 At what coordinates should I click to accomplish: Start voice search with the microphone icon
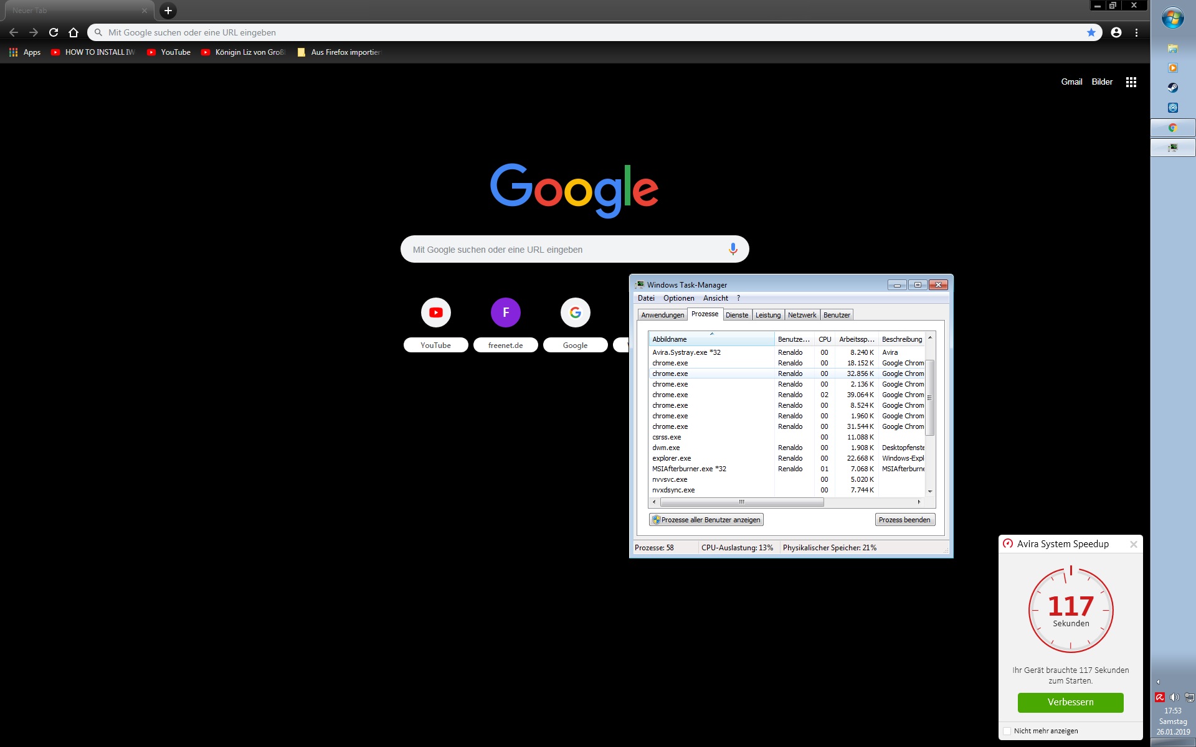[x=733, y=249]
